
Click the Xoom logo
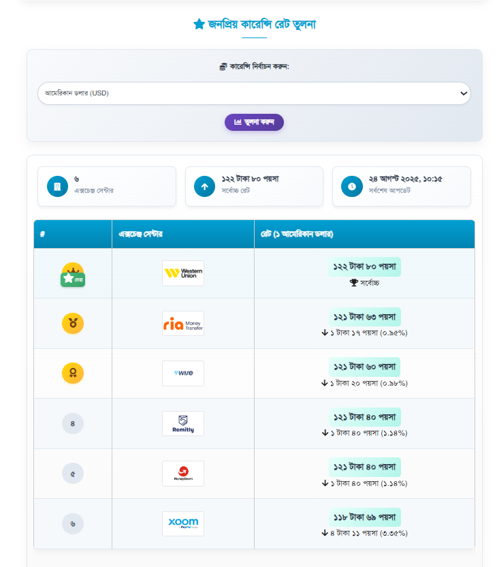point(183,523)
